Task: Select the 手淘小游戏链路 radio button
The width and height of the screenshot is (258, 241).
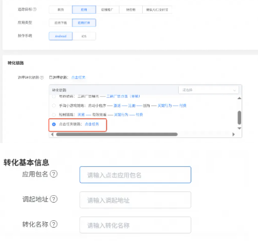Action: coord(54,105)
